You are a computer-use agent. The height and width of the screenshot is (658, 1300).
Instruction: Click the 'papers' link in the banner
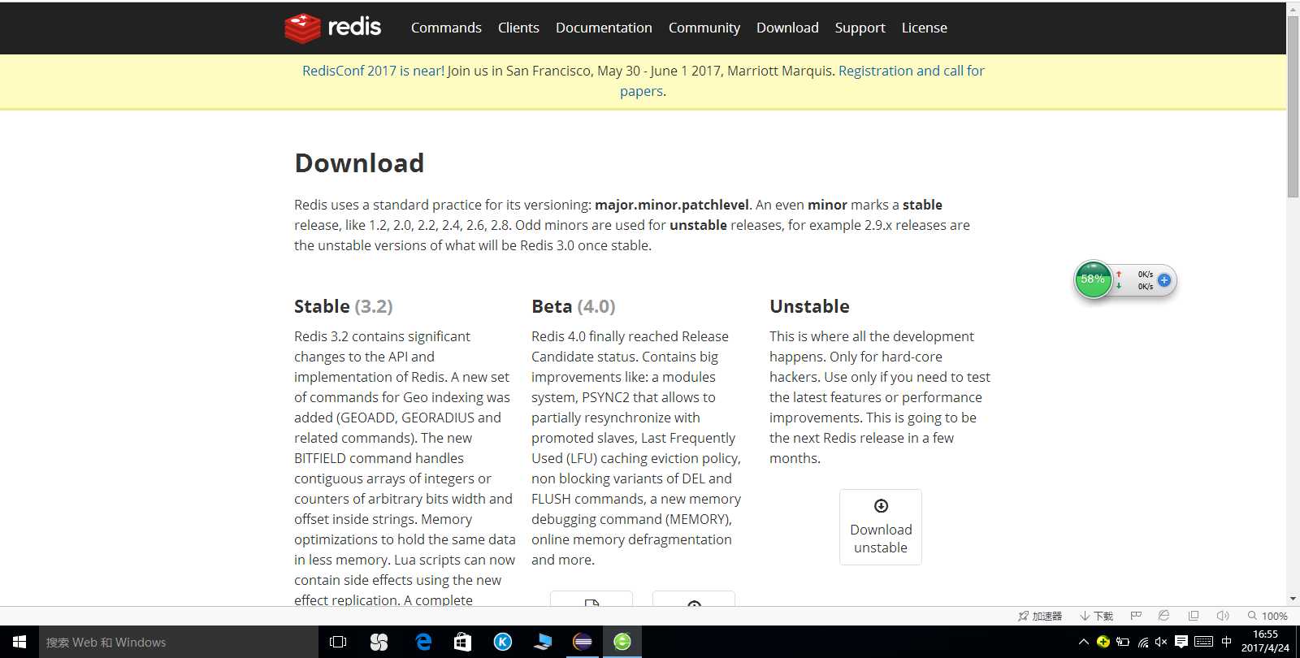click(641, 91)
